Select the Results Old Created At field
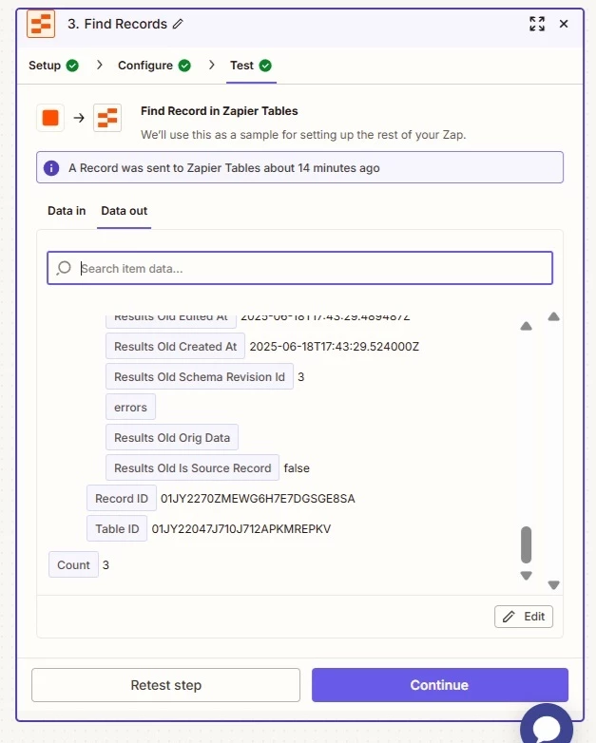 pyautogui.click(x=175, y=347)
